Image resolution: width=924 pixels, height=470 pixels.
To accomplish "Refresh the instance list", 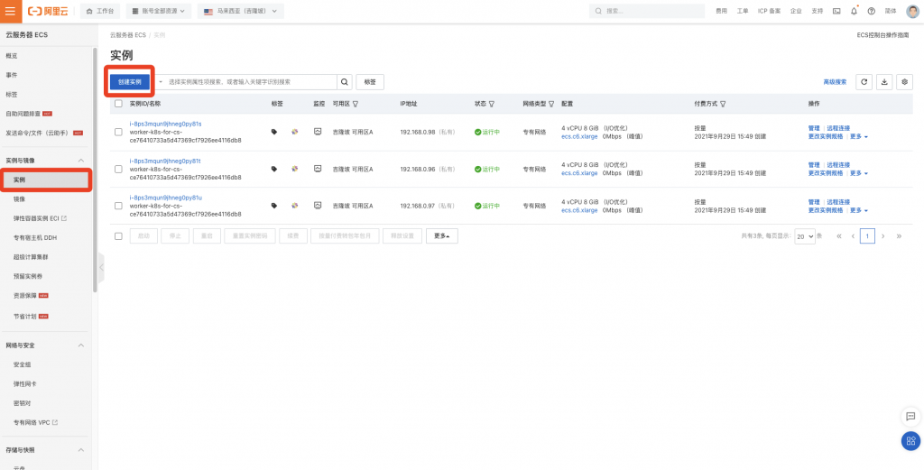I will click(864, 82).
